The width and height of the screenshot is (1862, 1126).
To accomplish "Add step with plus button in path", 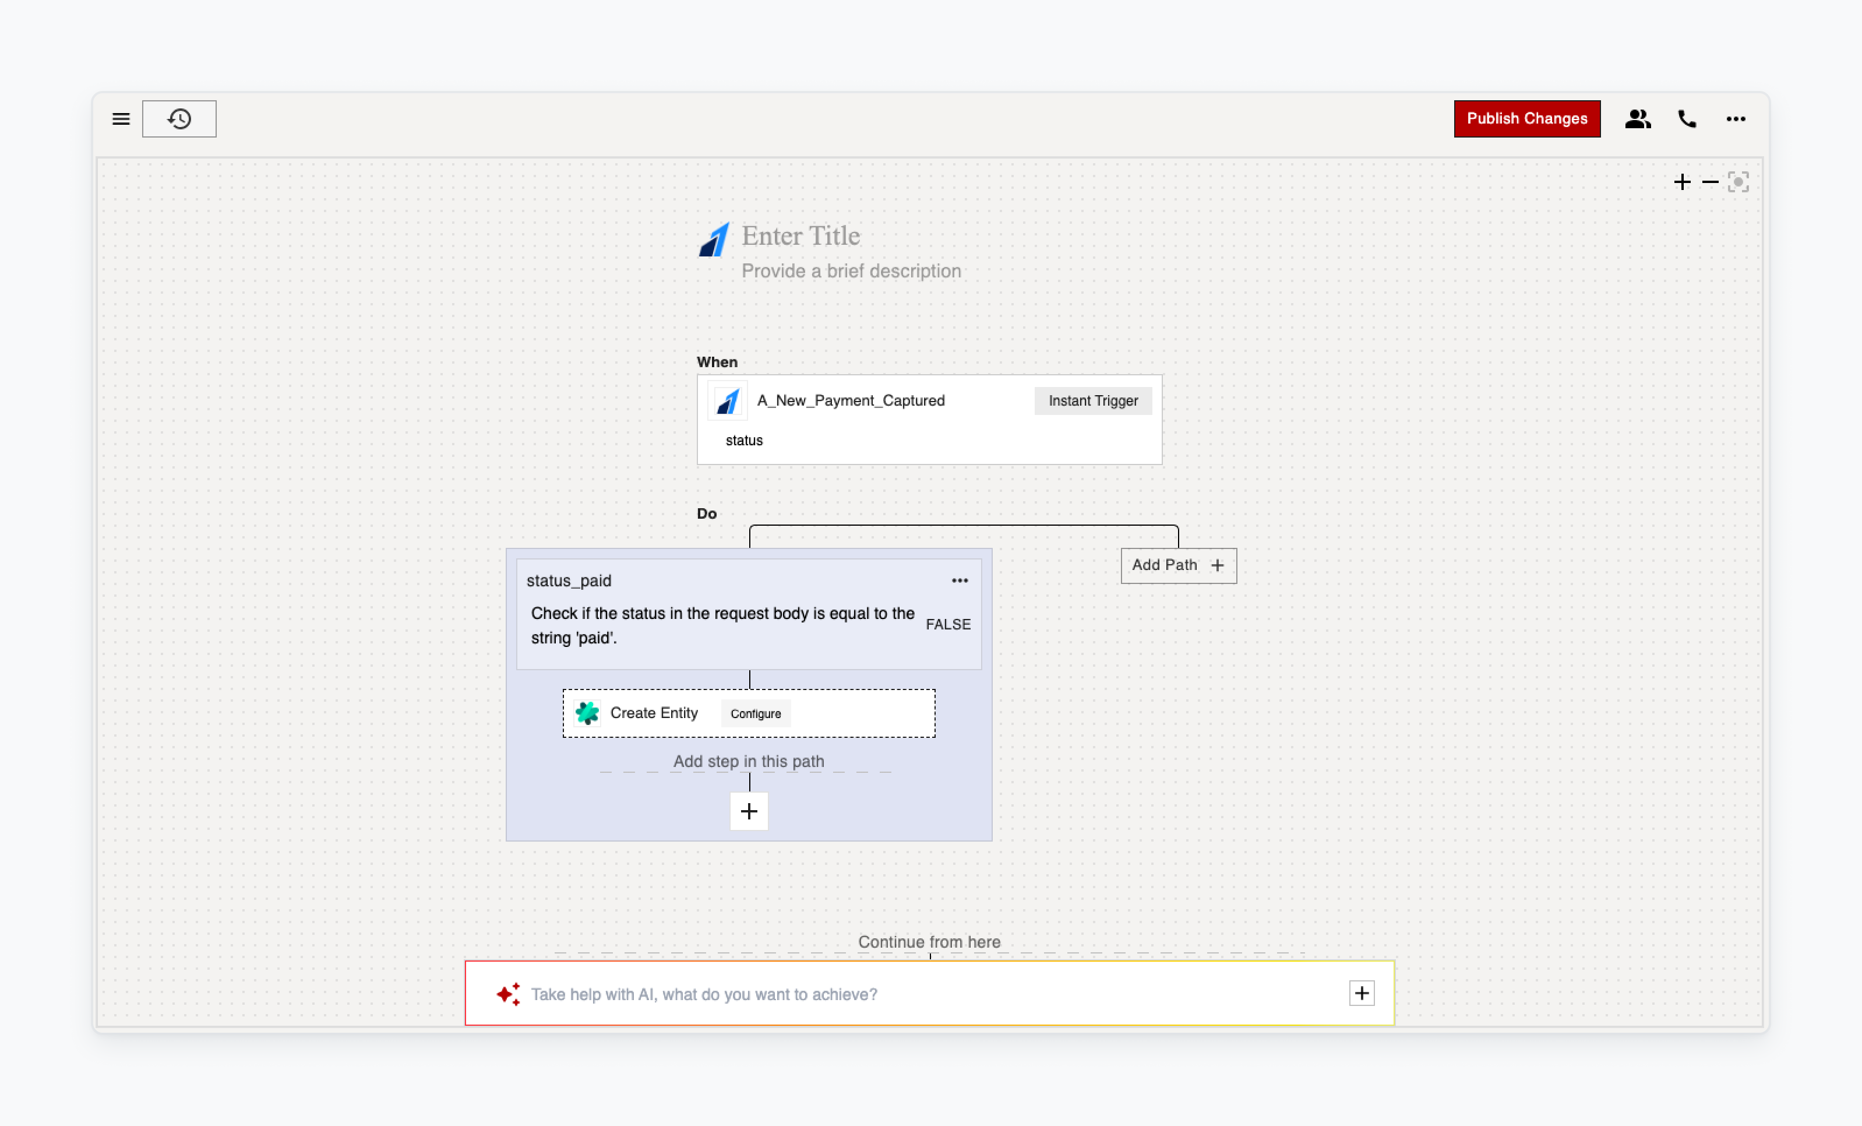I will (748, 811).
